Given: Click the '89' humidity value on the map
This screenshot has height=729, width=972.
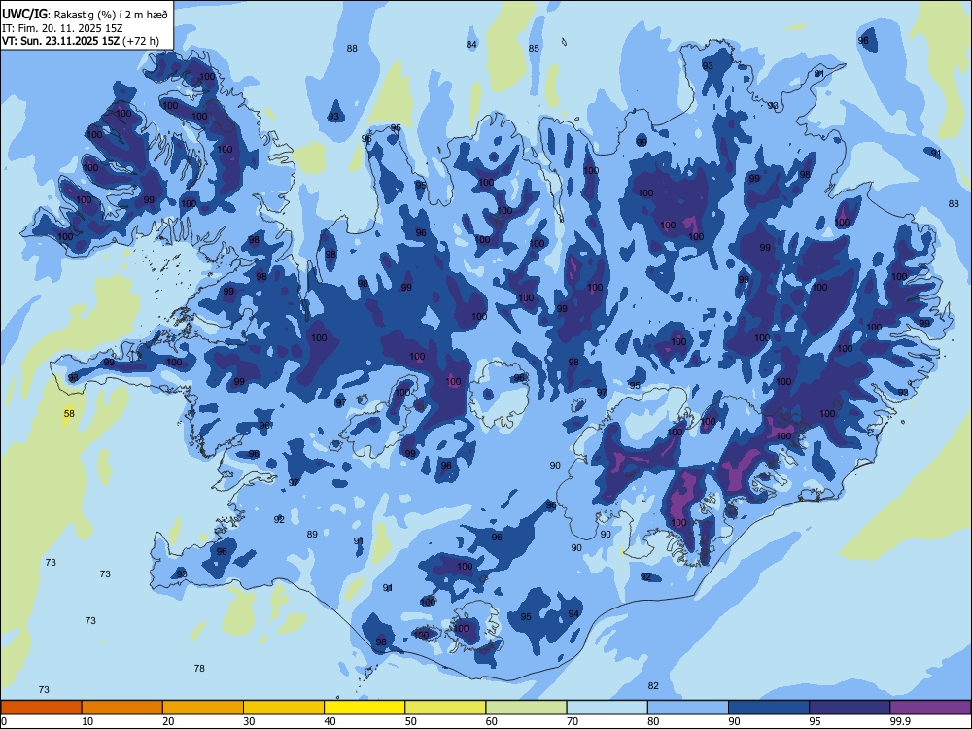Looking at the screenshot, I should point(312,535).
